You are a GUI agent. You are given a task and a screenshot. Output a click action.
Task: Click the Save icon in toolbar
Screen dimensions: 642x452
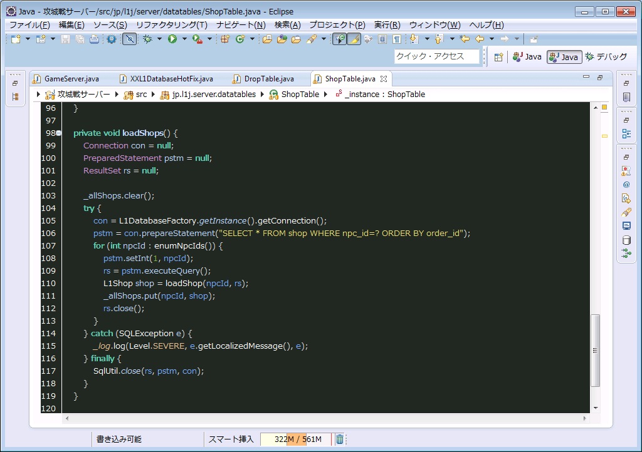65,39
